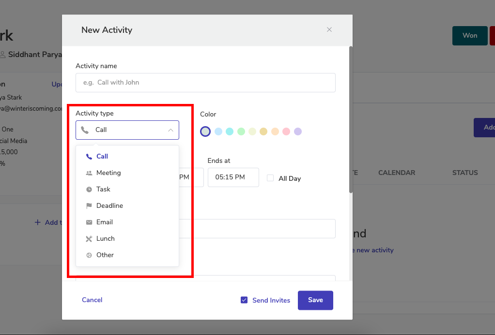Collapse the Activity type dropdown

click(170, 130)
